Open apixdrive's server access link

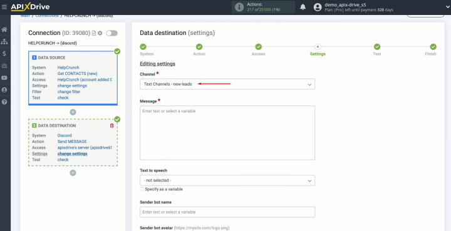[85, 147]
